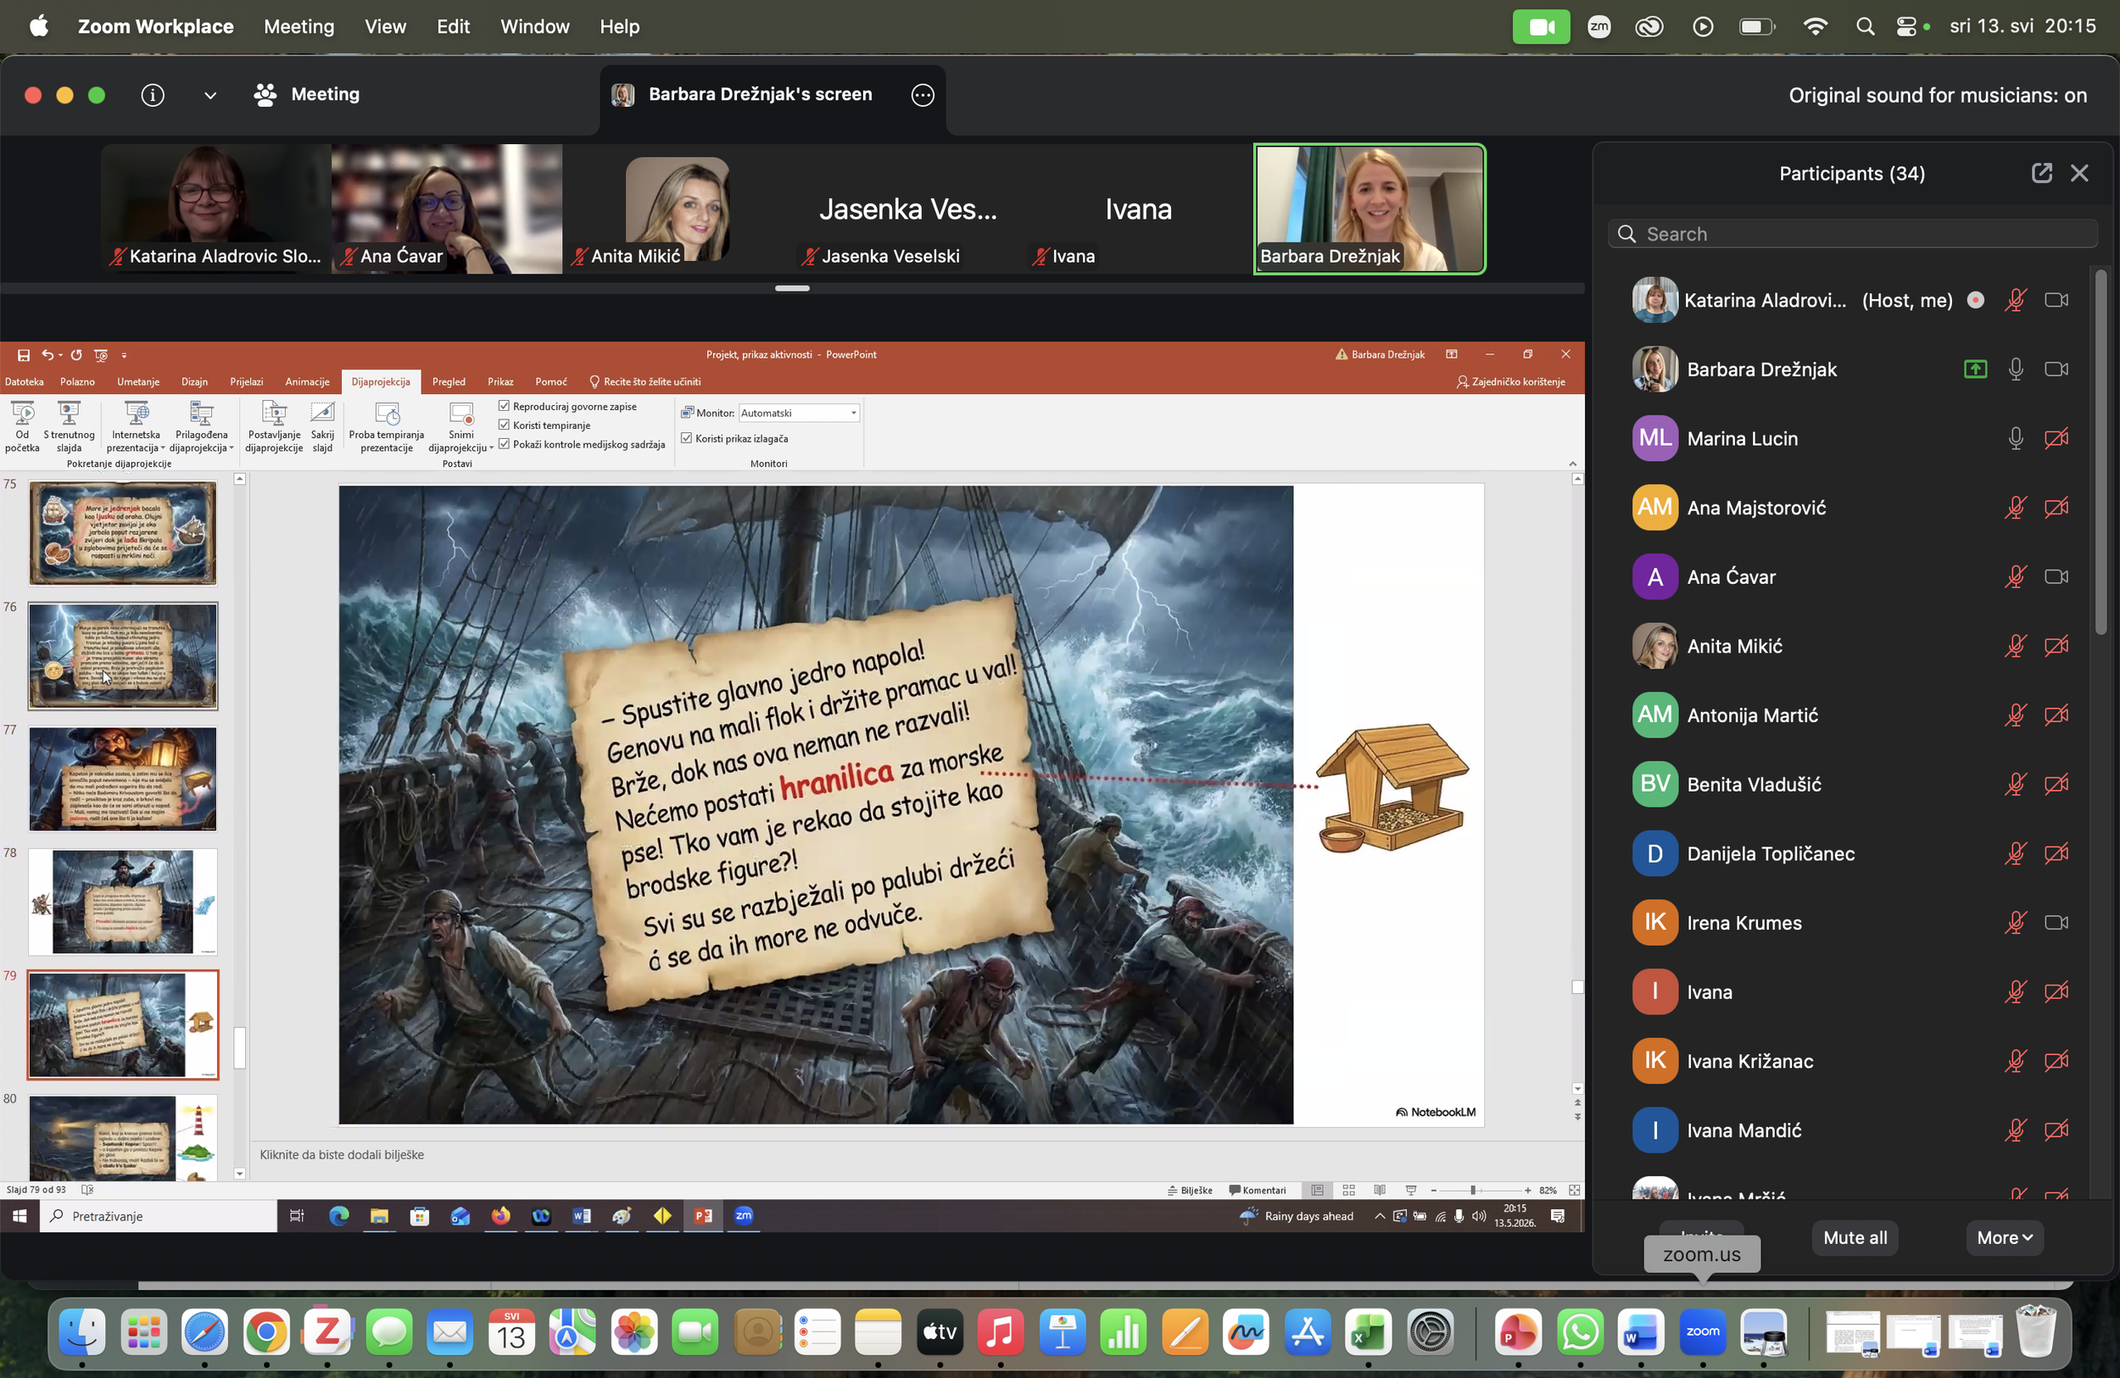The width and height of the screenshot is (2120, 1378).
Task: Unmute Katarina Aladrović's microphone in the participants list
Action: click(2016, 300)
